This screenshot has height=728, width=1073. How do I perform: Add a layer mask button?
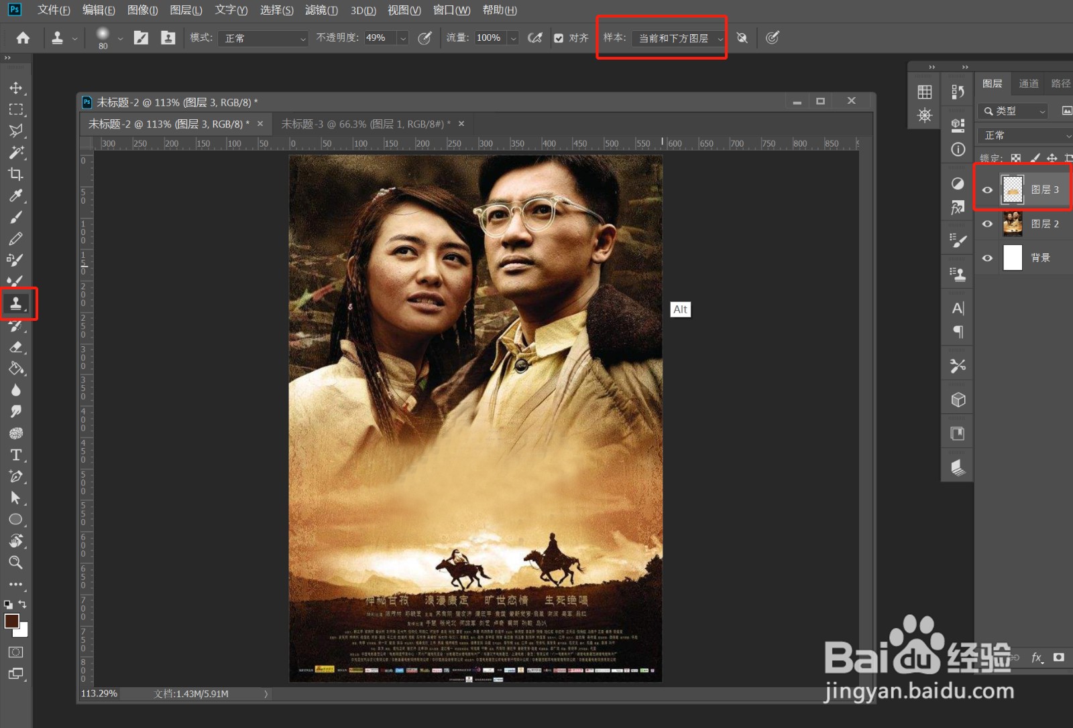1059,658
